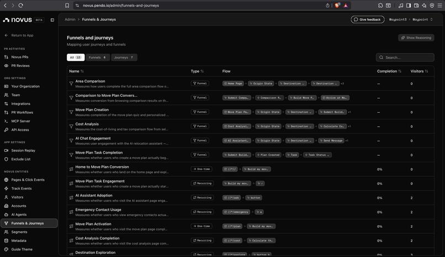The image size is (445, 257).
Task: Open Move Plan Creation funnel
Action: [x=250, y=112]
